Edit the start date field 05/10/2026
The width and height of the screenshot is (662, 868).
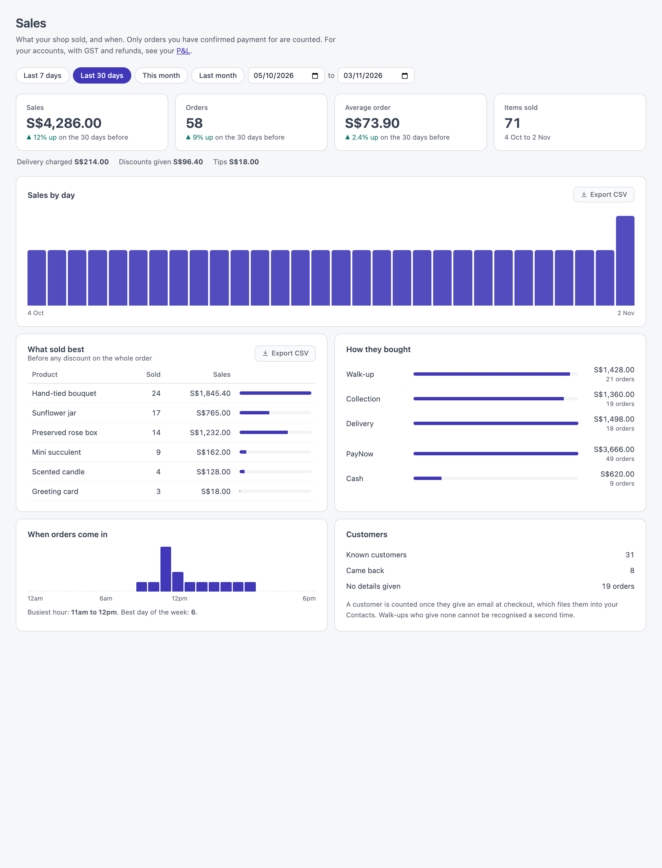[x=286, y=76]
